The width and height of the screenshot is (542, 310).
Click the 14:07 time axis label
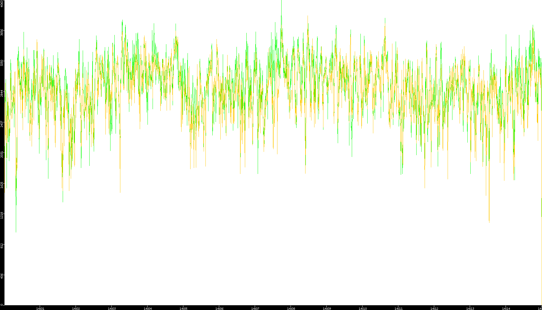(255, 309)
